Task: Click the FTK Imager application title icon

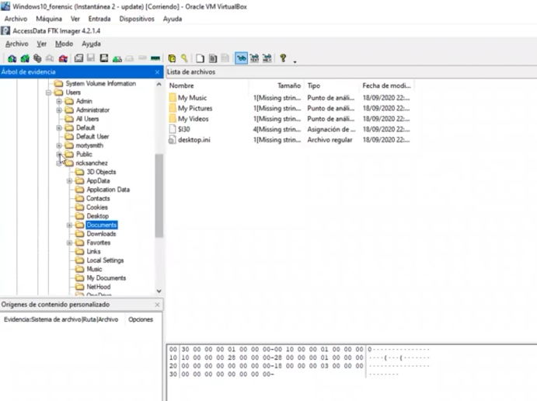Action: coord(5,31)
